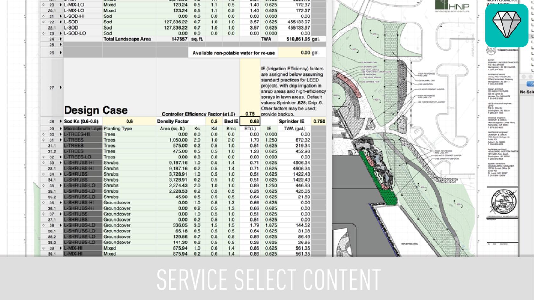The height and width of the screenshot is (300, 534).
Task: Click IE value 1.875
Action: [x=271, y=225]
